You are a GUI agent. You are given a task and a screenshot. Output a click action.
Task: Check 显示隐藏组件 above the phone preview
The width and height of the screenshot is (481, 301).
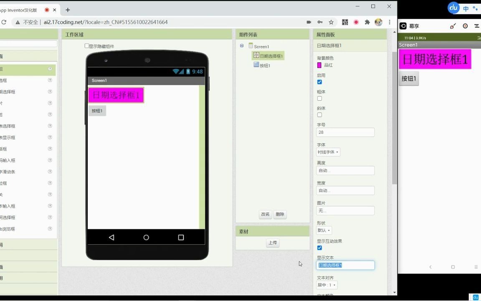click(86, 46)
